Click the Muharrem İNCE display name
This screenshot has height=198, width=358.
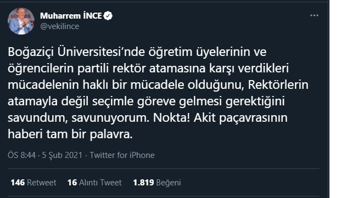[71, 16]
